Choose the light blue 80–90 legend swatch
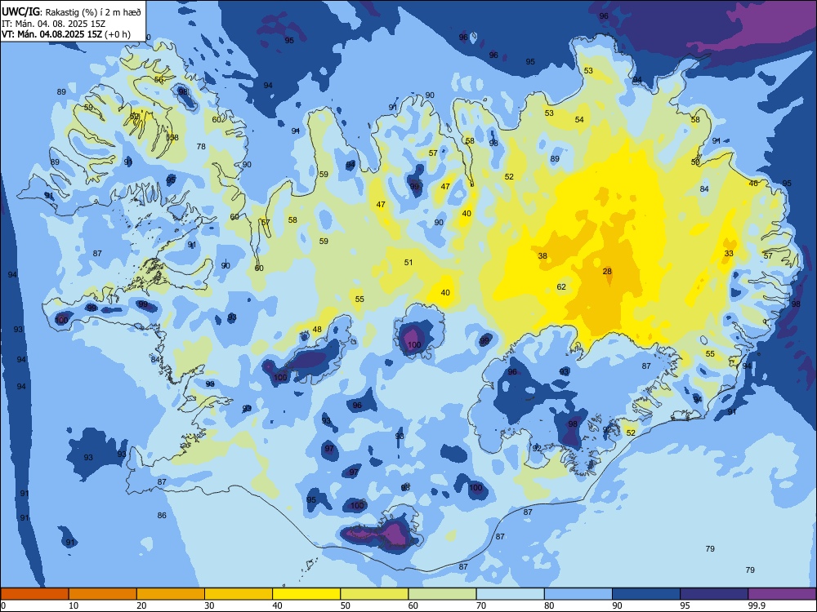 (x=578, y=594)
